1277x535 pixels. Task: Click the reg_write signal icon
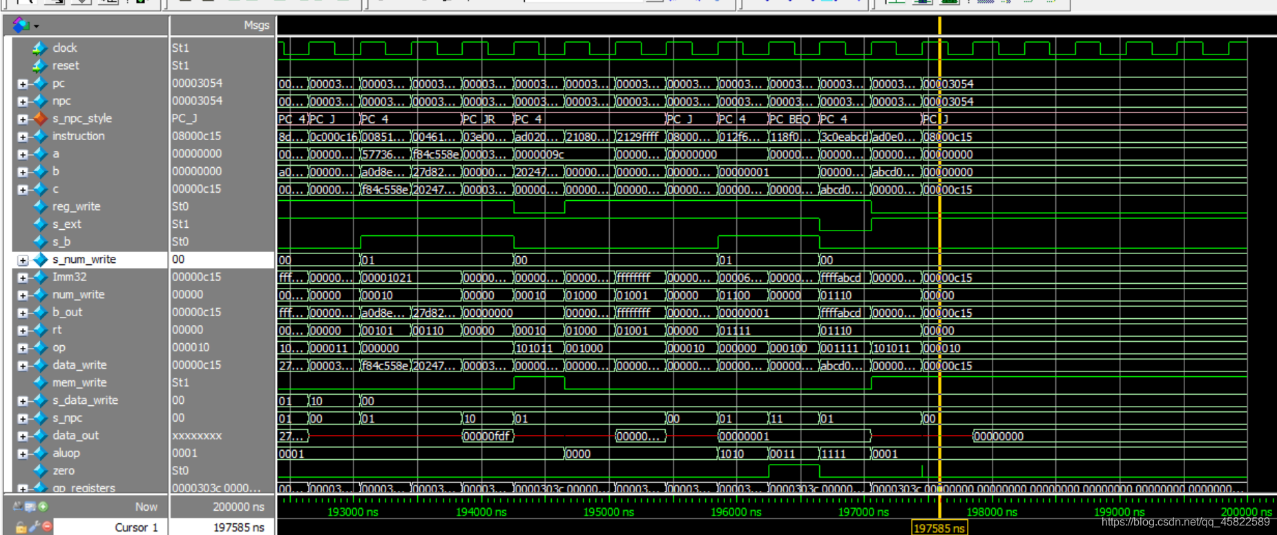(x=40, y=206)
